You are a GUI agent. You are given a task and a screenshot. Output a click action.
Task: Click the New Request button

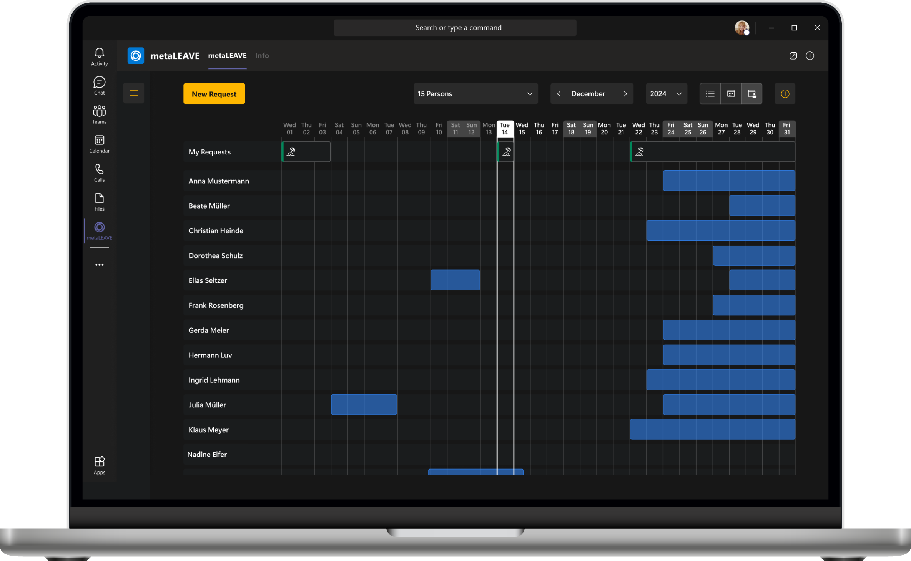click(214, 94)
